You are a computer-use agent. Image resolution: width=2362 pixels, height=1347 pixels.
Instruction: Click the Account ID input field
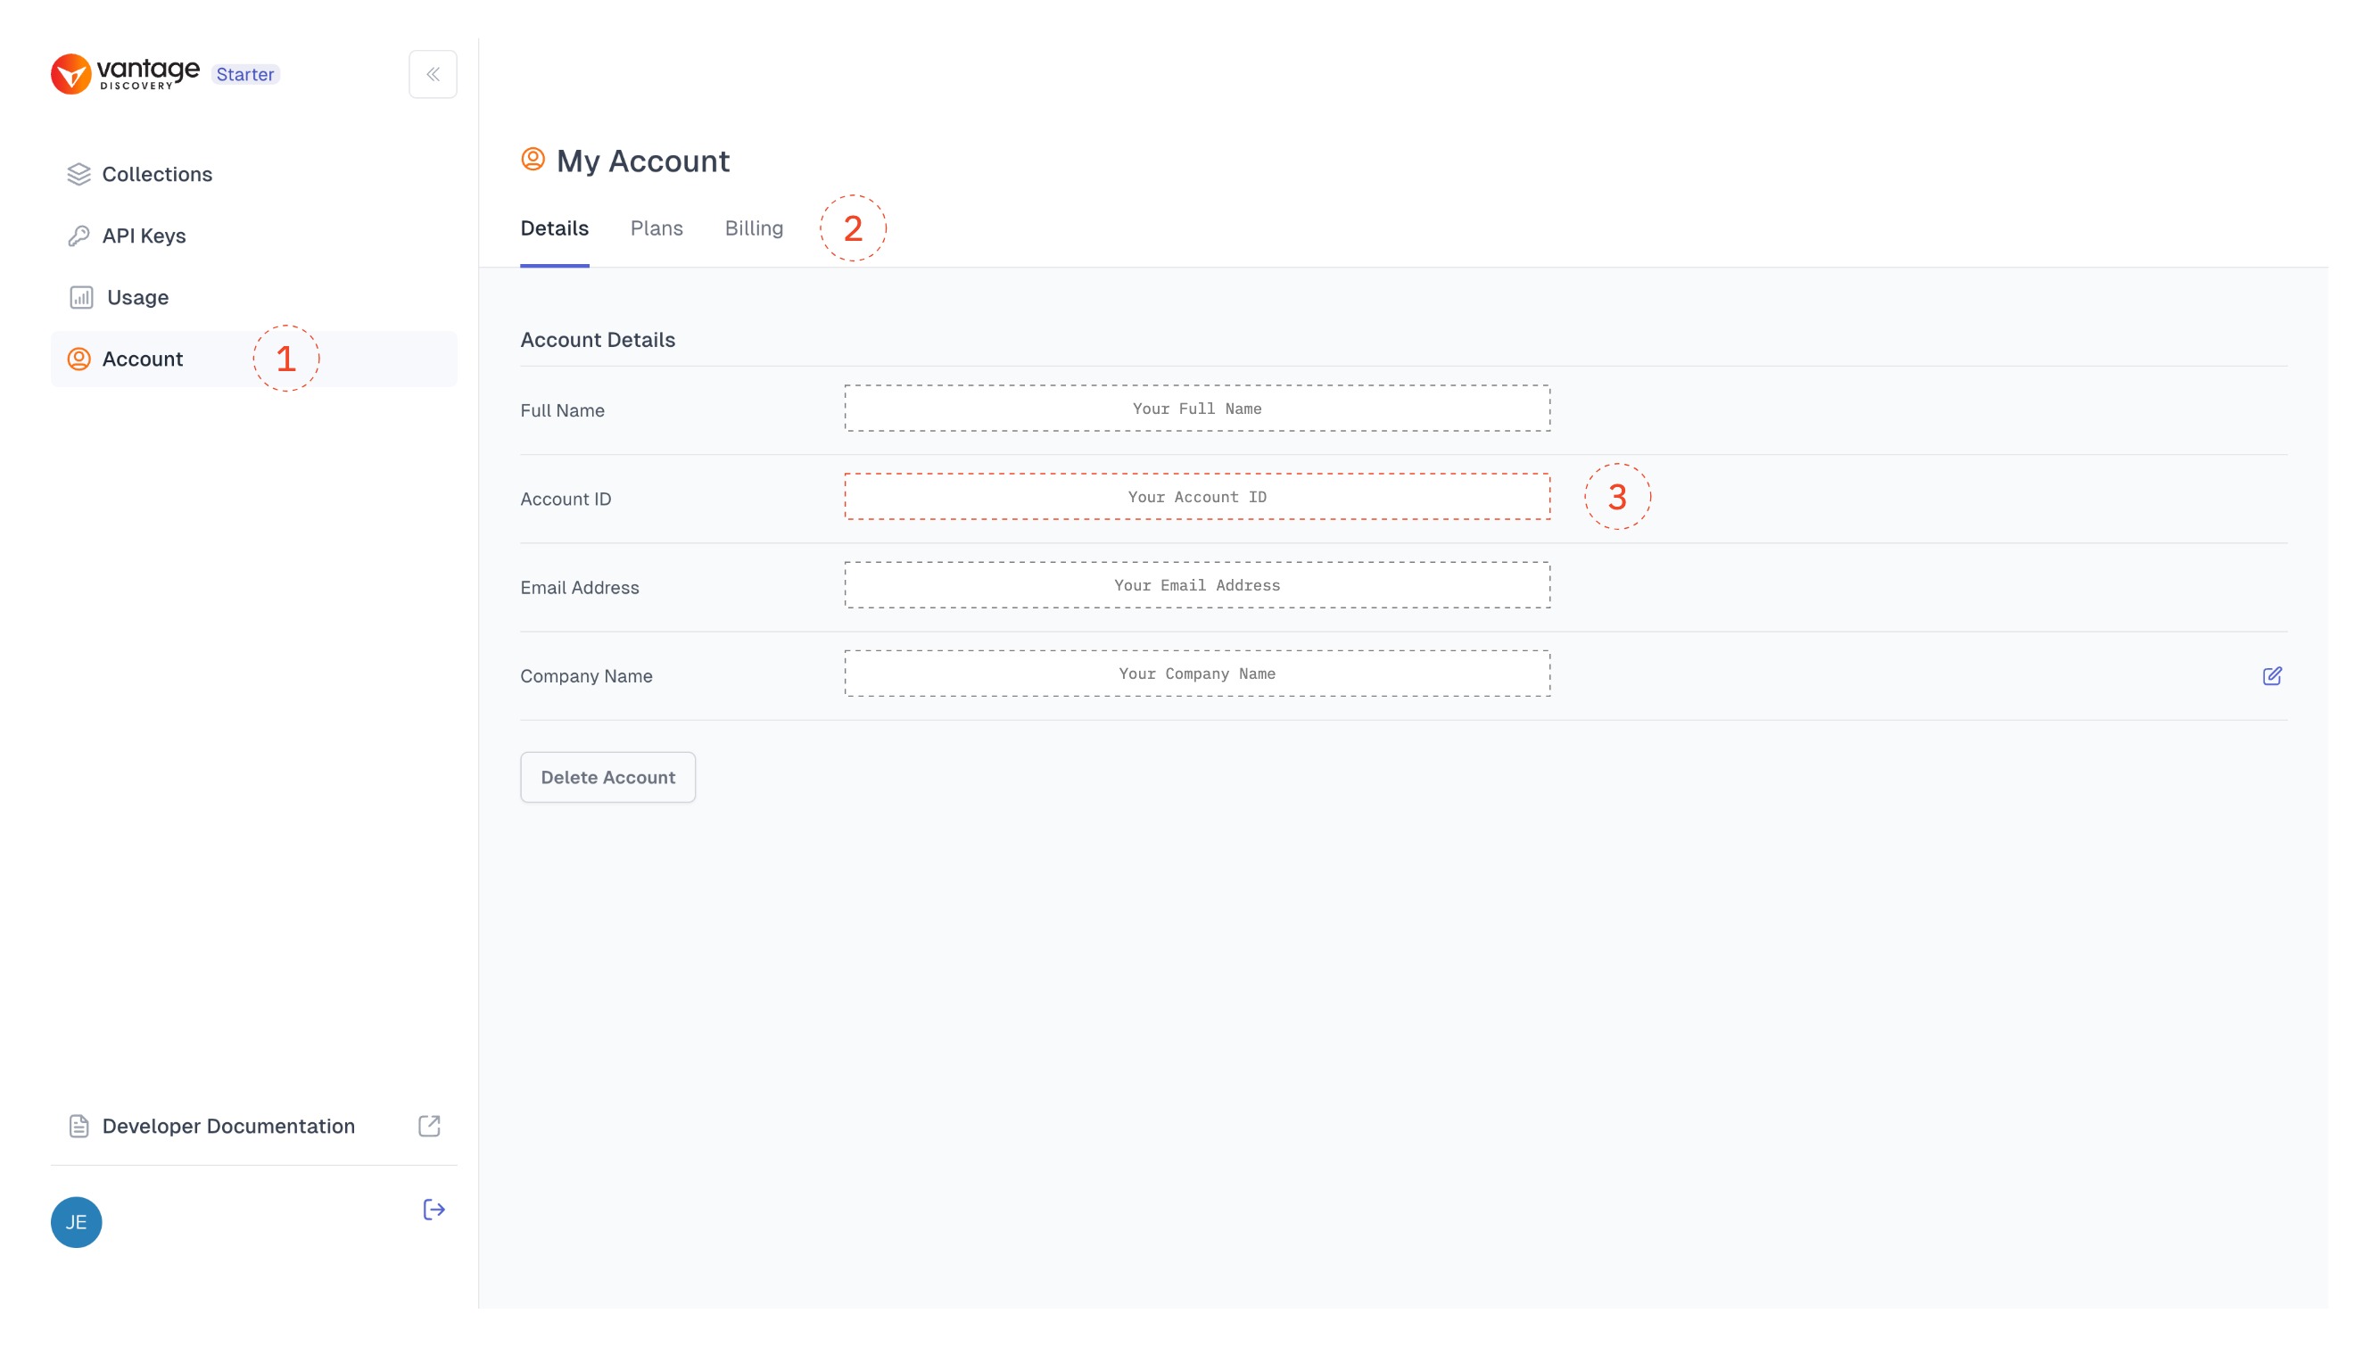point(1197,499)
